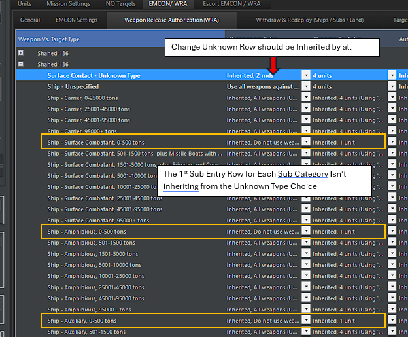
Task: Open the EMCON Settings sub-tab
Action: 76,20
